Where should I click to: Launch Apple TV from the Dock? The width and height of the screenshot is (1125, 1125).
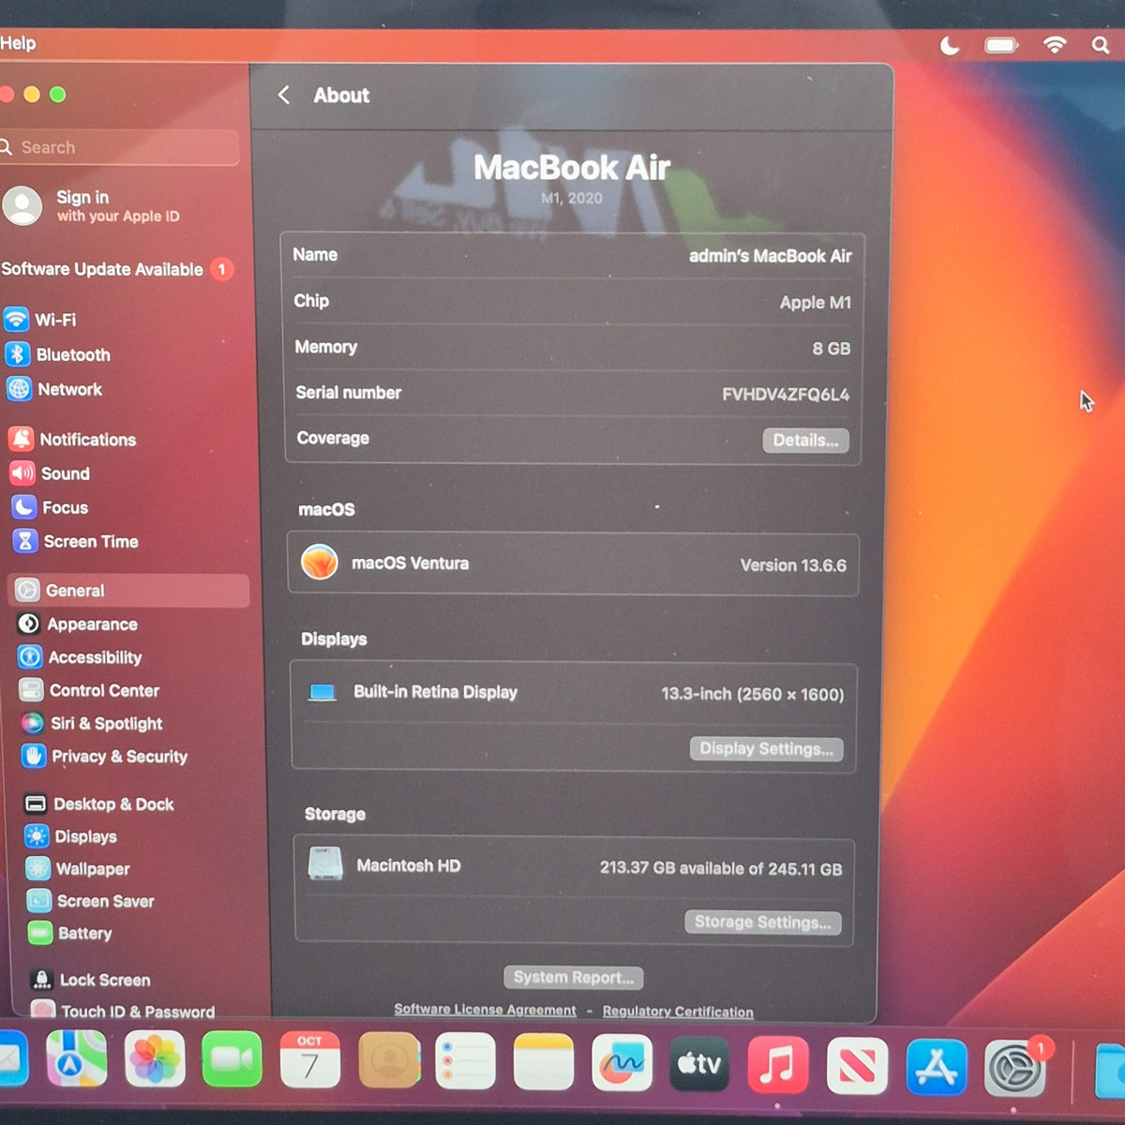[x=699, y=1063]
